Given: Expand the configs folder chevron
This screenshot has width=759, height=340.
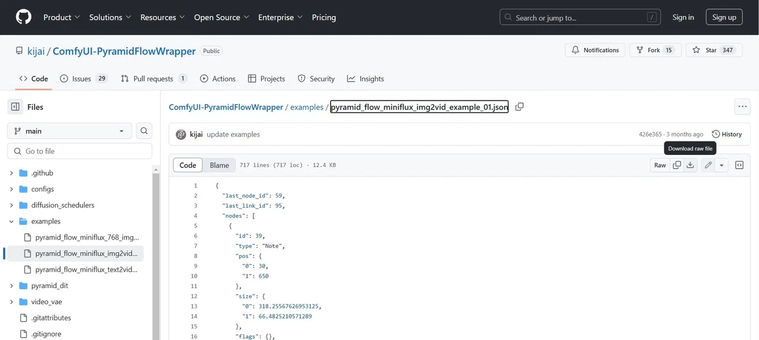Looking at the screenshot, I should pos(11,189).
